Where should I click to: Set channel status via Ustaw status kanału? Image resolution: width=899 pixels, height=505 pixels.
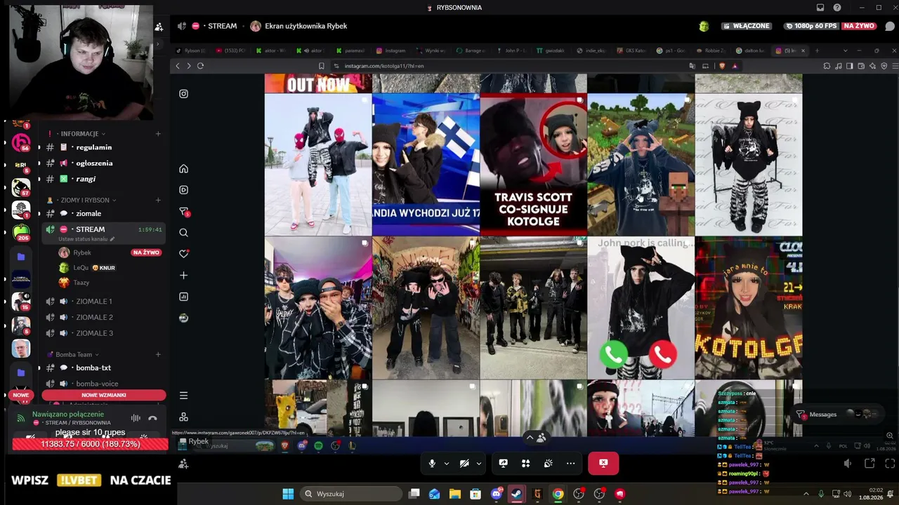86,239
